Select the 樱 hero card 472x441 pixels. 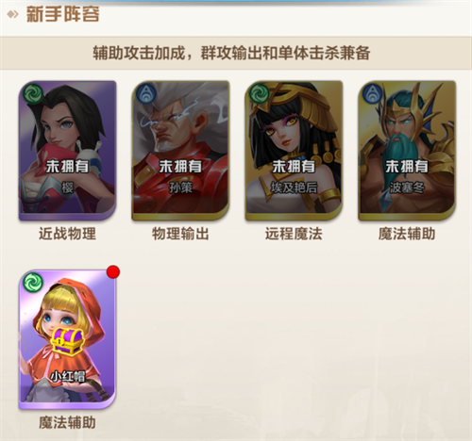point(67,151)
